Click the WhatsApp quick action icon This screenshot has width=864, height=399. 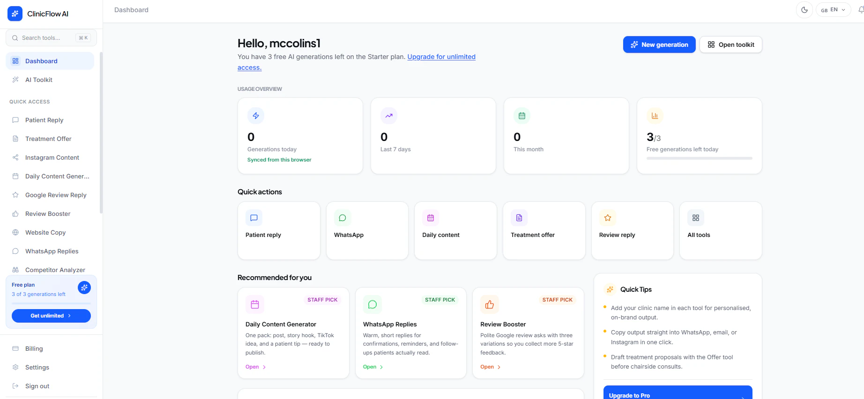tap(343, 218)
